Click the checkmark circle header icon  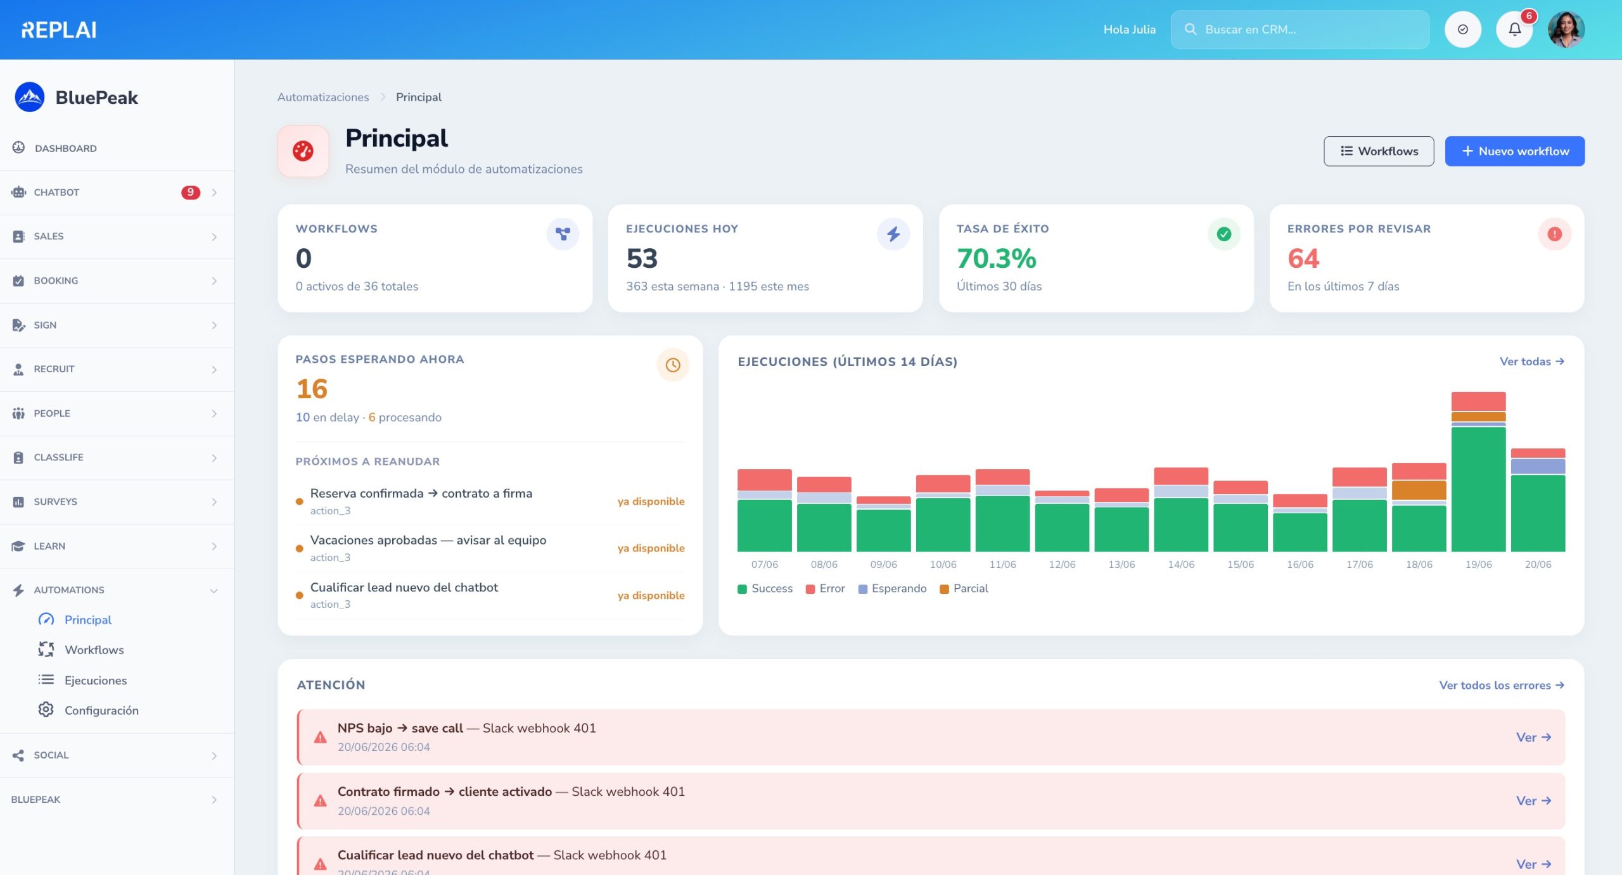(x=1462, y=29)
